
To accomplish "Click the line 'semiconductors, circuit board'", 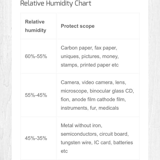I will coord(94,134).
